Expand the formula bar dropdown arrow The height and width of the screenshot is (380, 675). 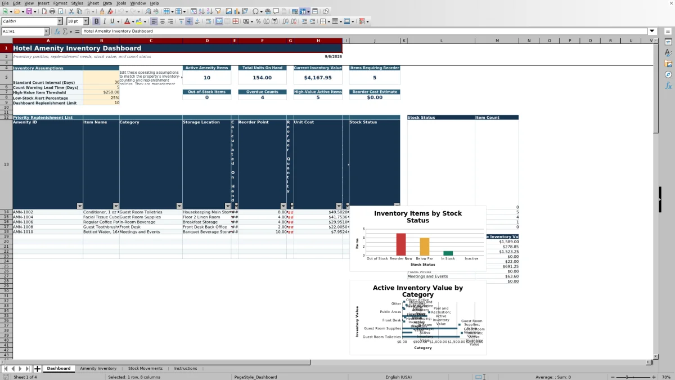point(652,31)
